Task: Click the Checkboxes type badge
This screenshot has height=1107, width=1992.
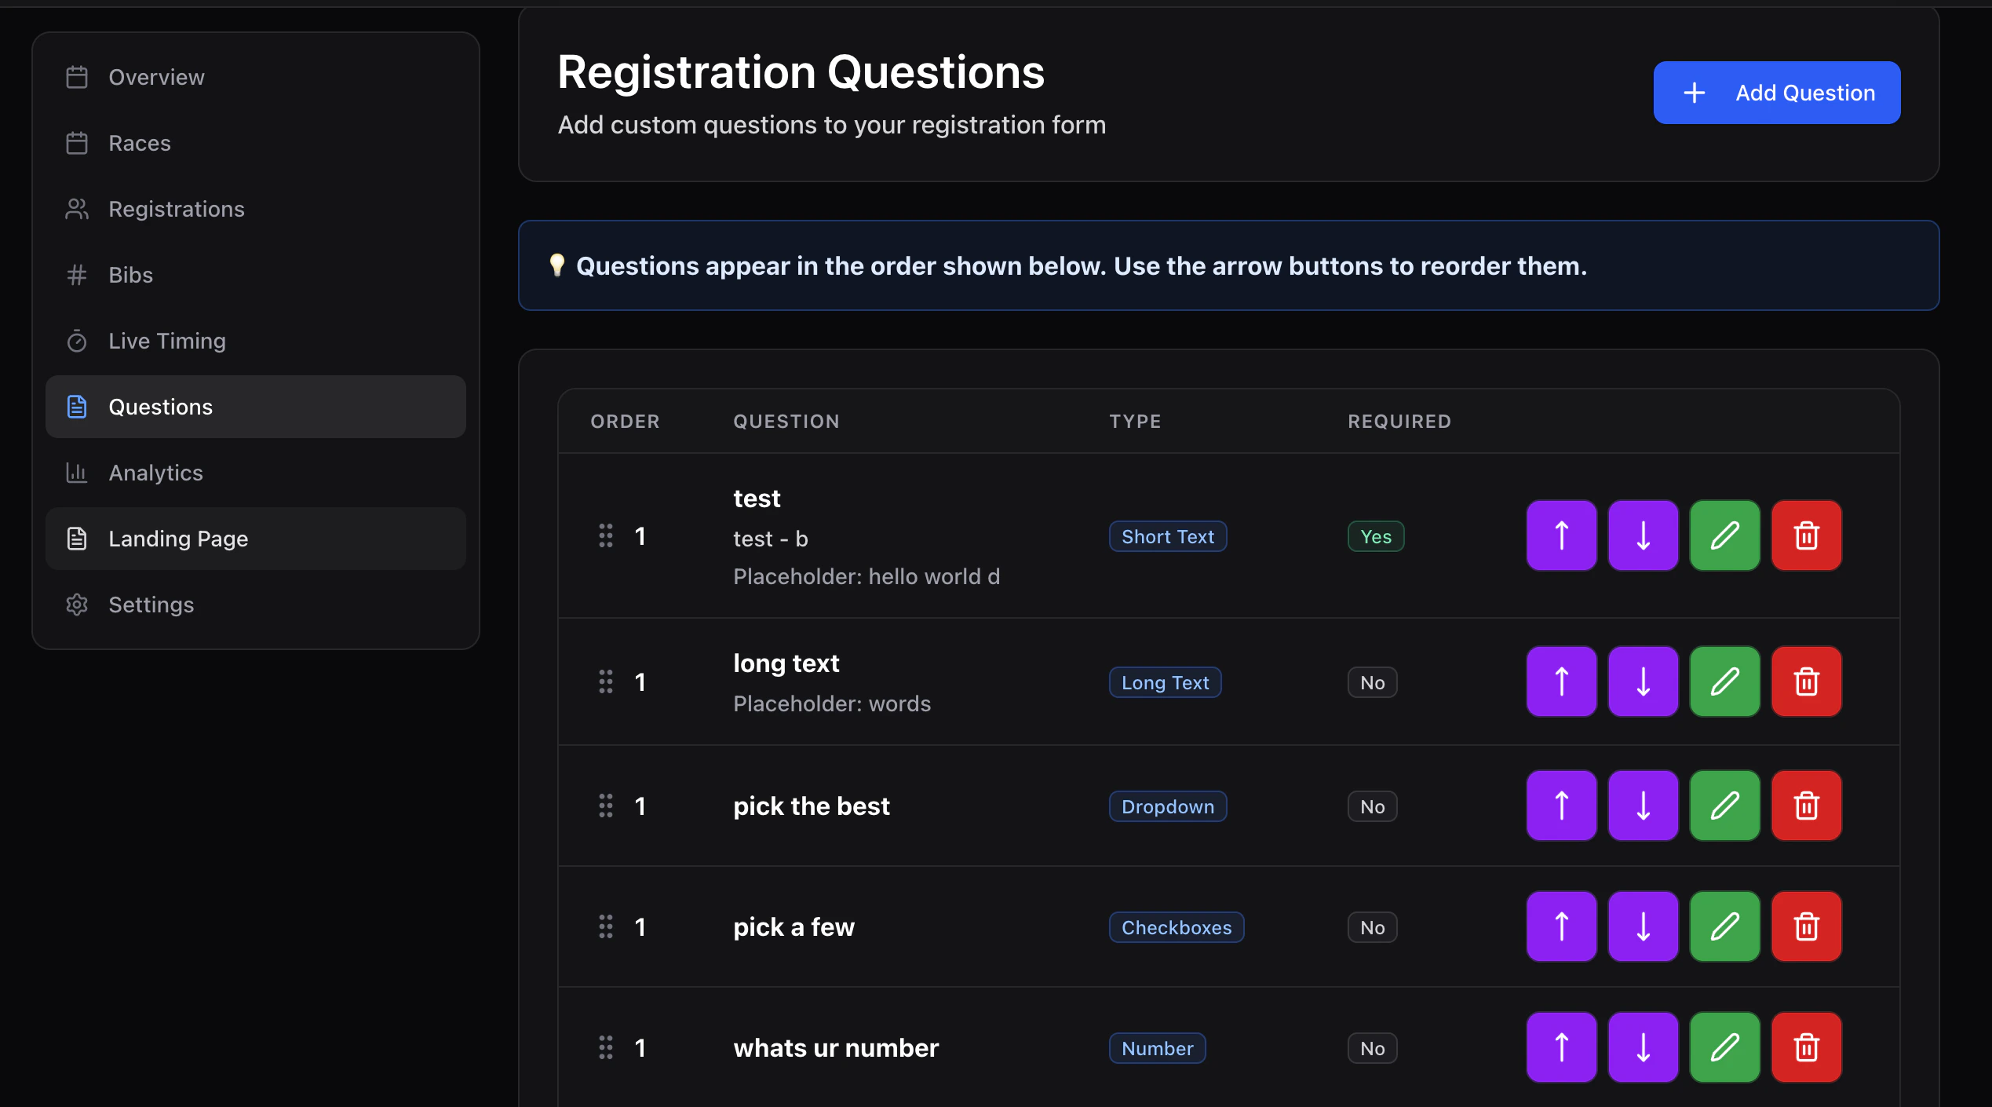Action: pyautogui.click(x=1177, y=927)
